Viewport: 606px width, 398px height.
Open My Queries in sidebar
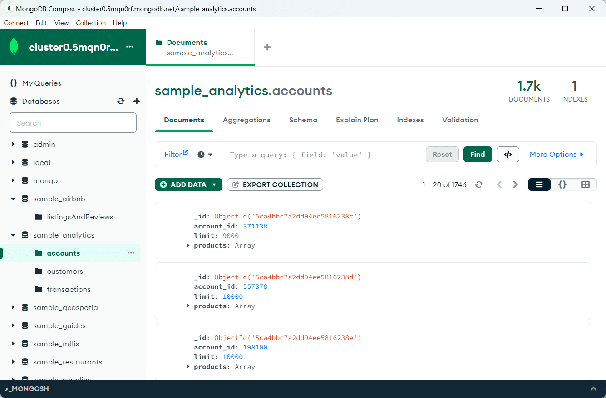(x=42, y=83)
